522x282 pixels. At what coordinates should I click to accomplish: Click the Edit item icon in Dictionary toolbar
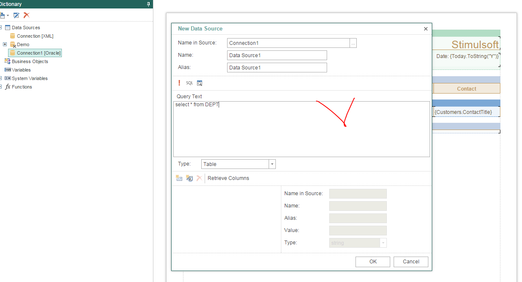click(x=16, y=15)
